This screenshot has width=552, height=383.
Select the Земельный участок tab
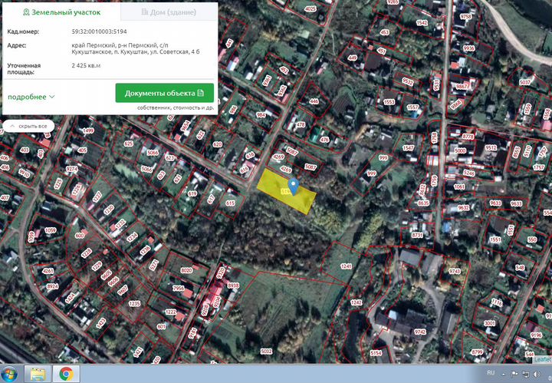(61, 13)
